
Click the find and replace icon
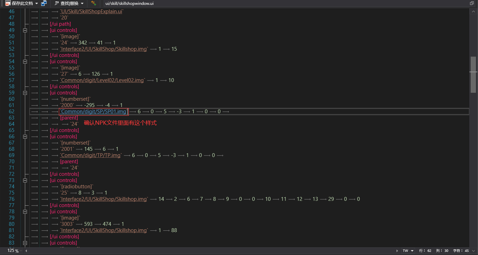click(57, 3)
